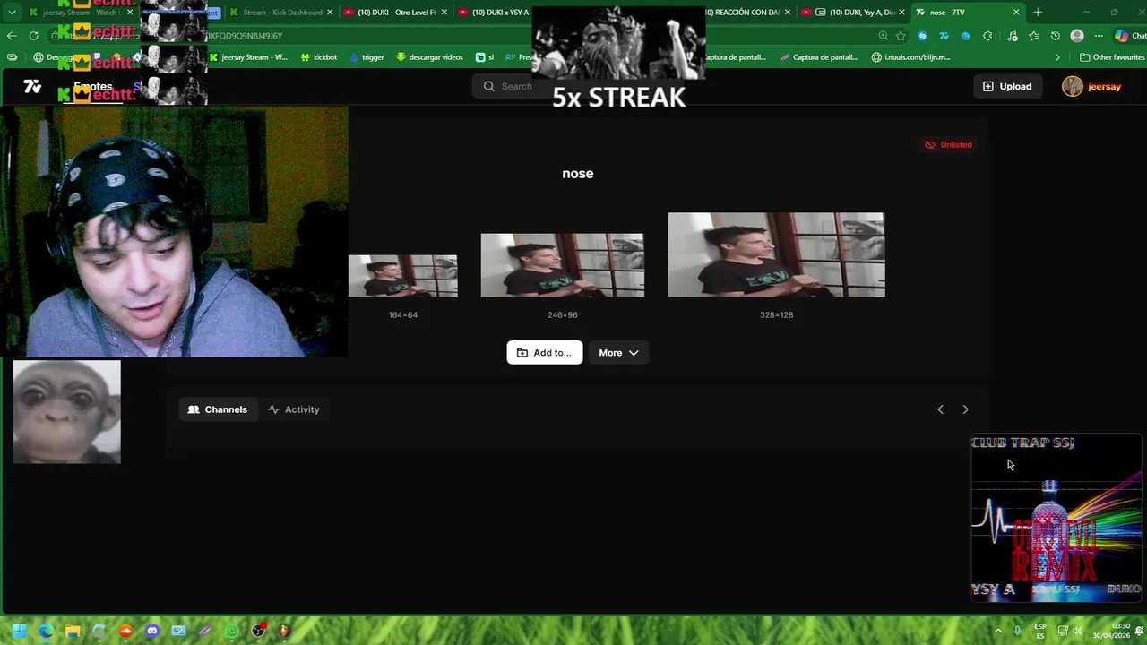Expand the More dropdown

pyautogui.click(x=618, y=353)
